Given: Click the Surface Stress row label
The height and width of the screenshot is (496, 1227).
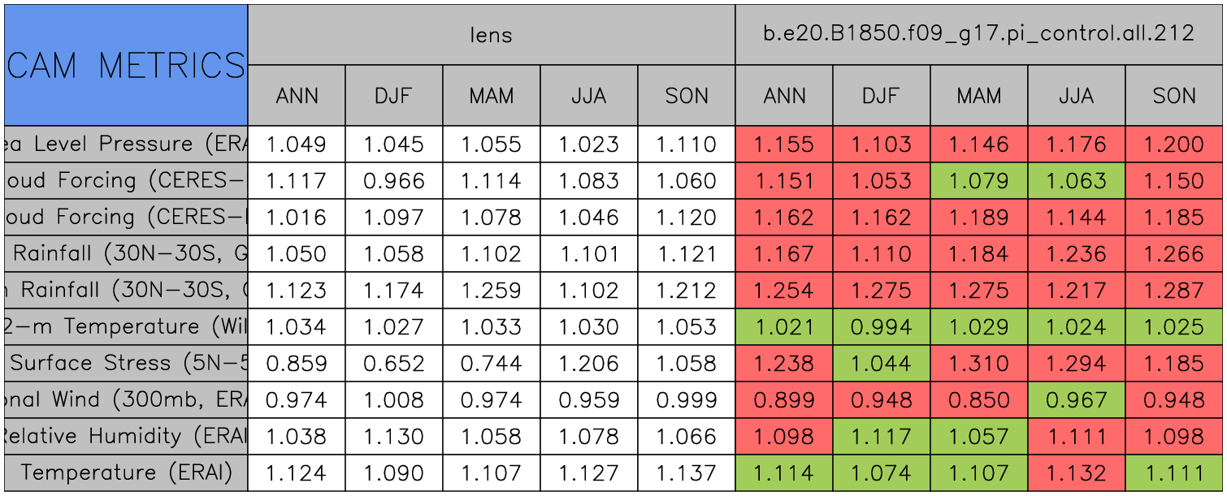Looking at the screenshot, I should click(x=126, y=363).
